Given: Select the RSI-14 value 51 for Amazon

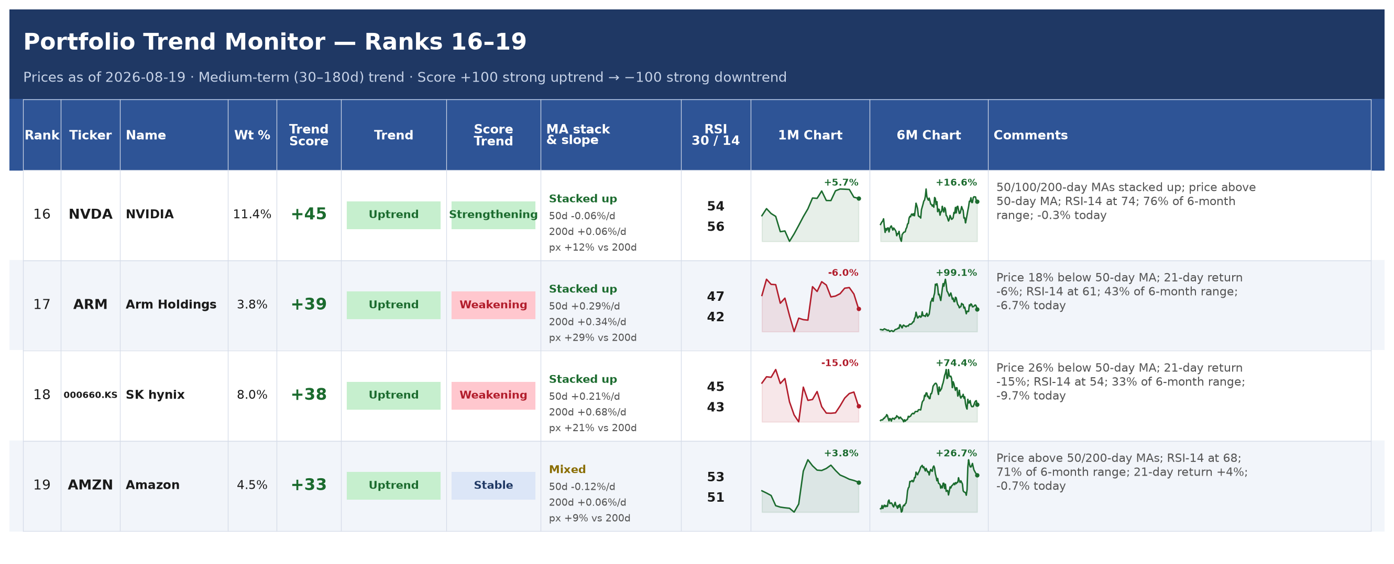Looking at the screenshot, I should tap(716, 498).
